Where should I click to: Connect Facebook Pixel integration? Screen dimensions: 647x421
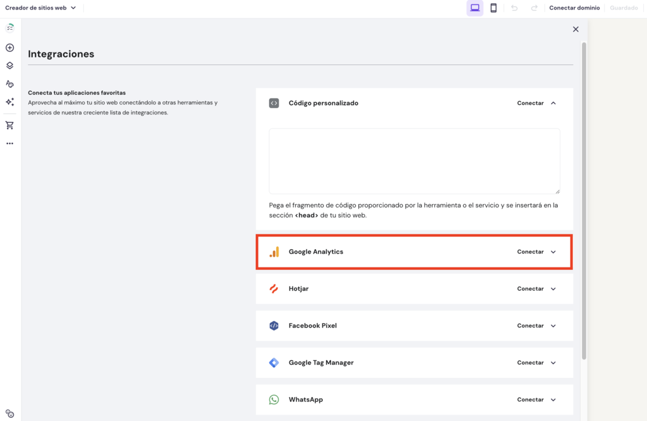532,326
